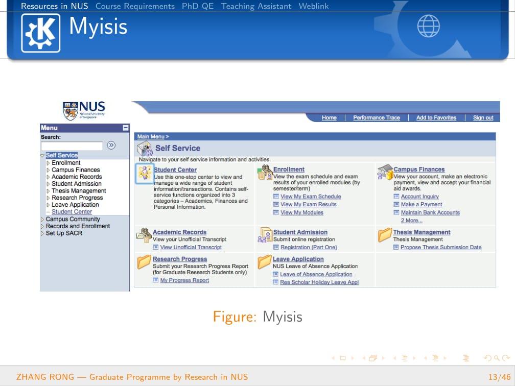Expand Campus Community tree node
Image resolution: width=515 pixels, height=386 pixels.
[42, 219]
